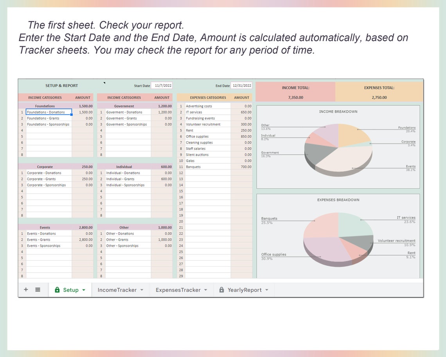Click the green lock icon on Setup tab

(57, 290)
